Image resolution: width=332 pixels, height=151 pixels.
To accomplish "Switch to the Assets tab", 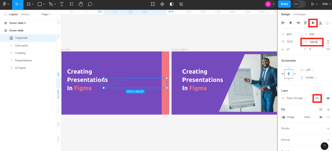I will point(26,14).
